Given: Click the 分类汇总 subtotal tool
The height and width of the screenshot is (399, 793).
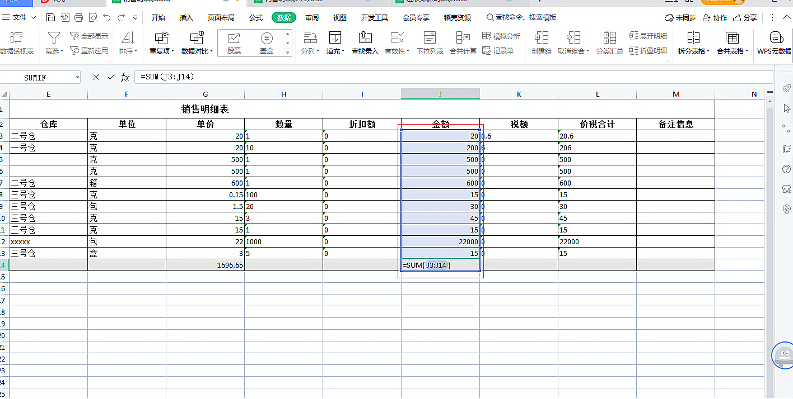Looking at the screenshot, I should (610, 44).
